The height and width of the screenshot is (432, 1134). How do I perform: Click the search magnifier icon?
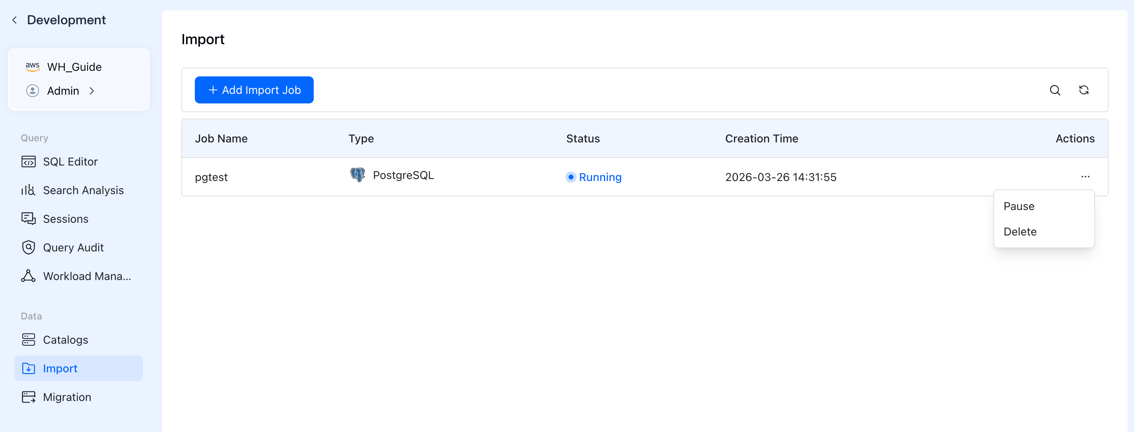click(1055, 90)
